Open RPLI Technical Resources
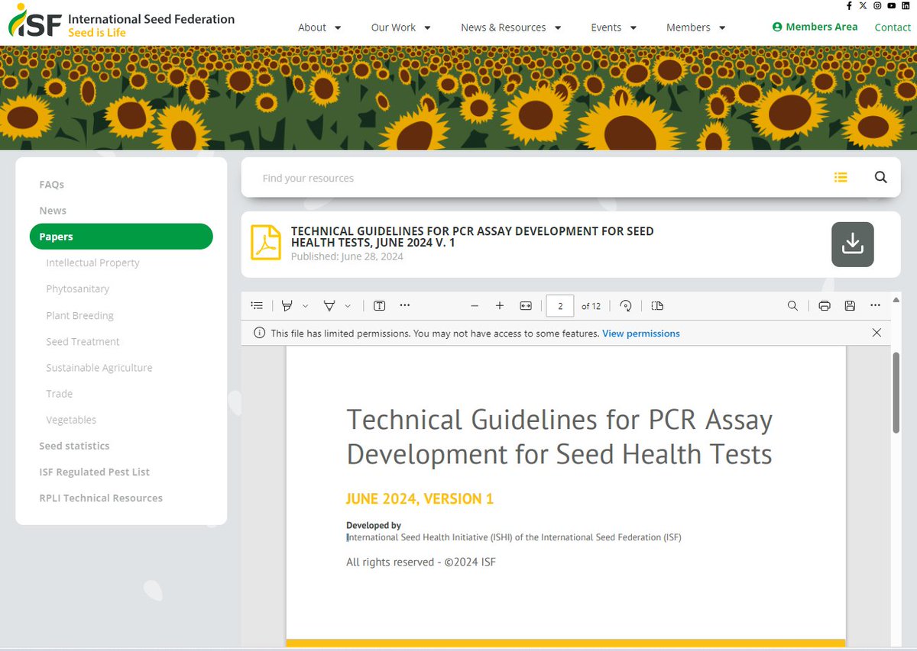Viewport: 917px width, 651px height. pyautogui.click(x=101, y=498)
